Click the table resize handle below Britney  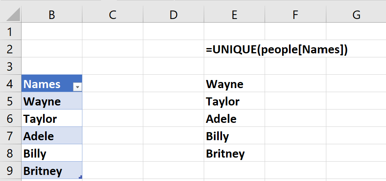pos(80,177)
